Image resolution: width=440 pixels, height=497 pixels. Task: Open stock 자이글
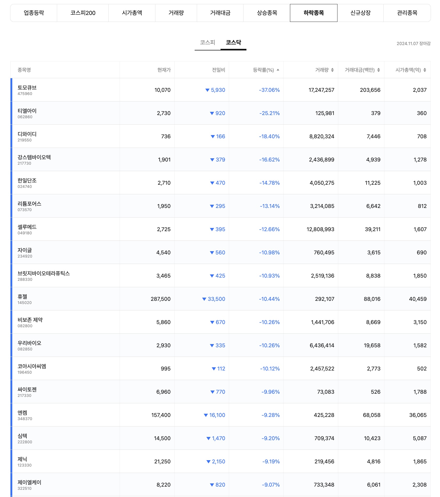pos(25,250)
